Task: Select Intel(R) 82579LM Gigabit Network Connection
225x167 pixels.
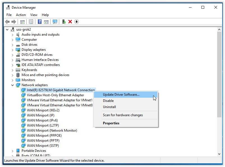Action: (61, 90)
